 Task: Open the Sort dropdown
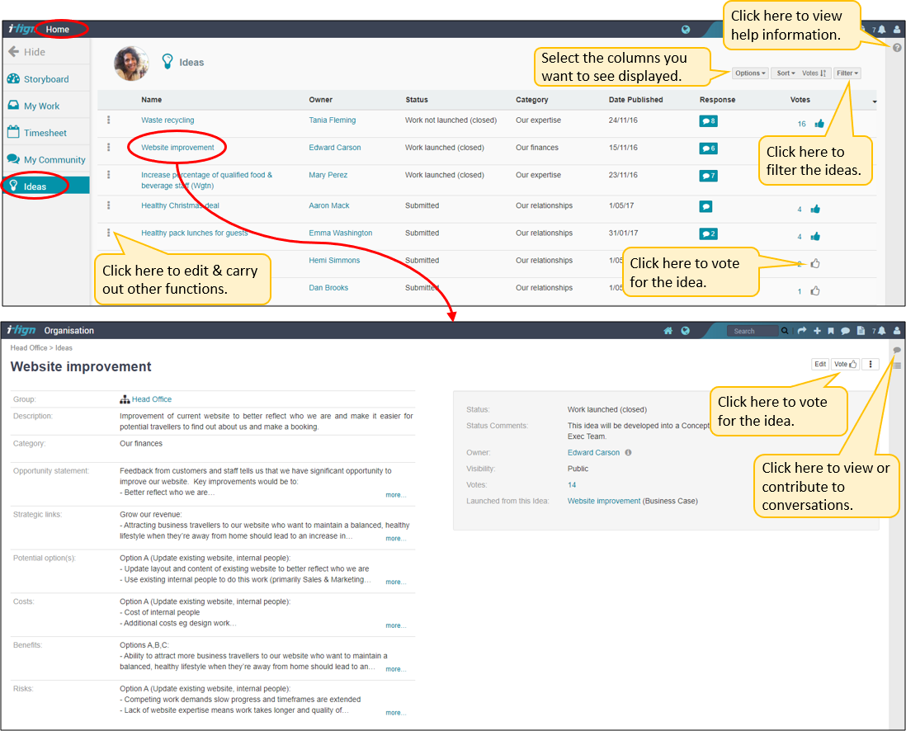point(786,73)
